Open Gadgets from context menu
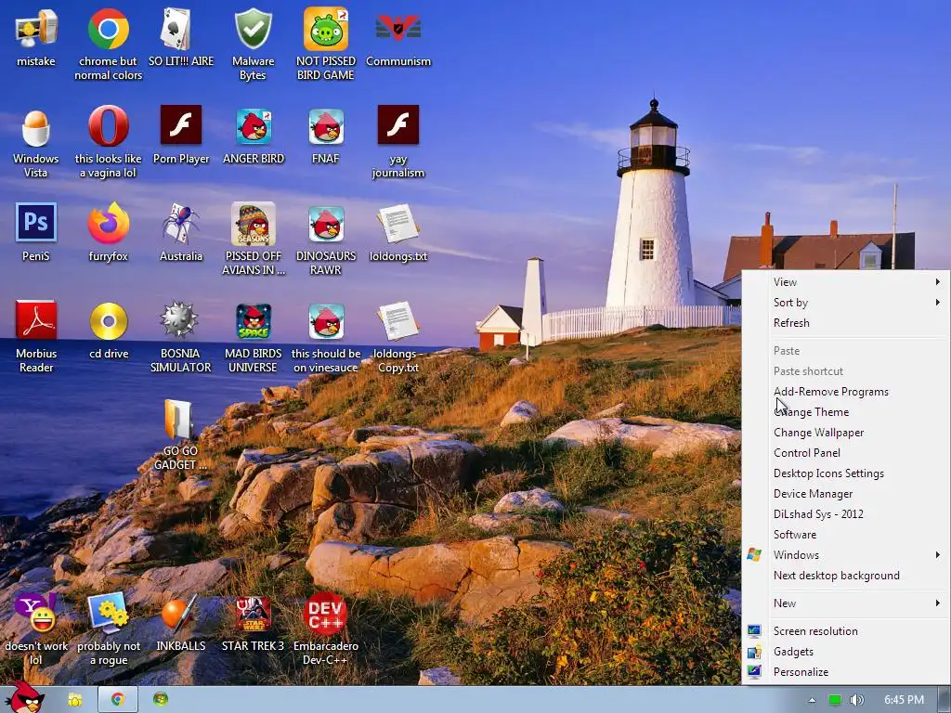Viewport: 951px width, 713px height. tap(845, 652)
